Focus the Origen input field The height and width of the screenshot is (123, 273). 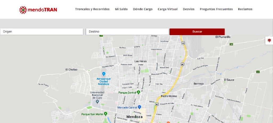click(x=42, y=32)
